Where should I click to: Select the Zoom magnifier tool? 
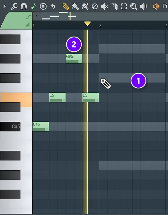pyautogui.click(x=133, y=6)
